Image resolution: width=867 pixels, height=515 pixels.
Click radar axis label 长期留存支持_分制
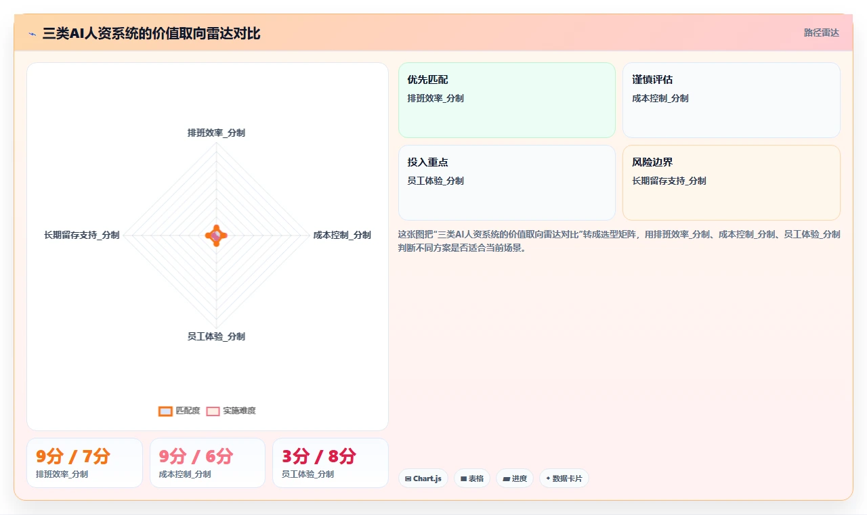81,235
